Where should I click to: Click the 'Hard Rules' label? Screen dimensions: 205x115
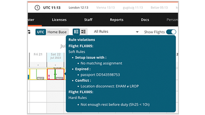[78, 98]
